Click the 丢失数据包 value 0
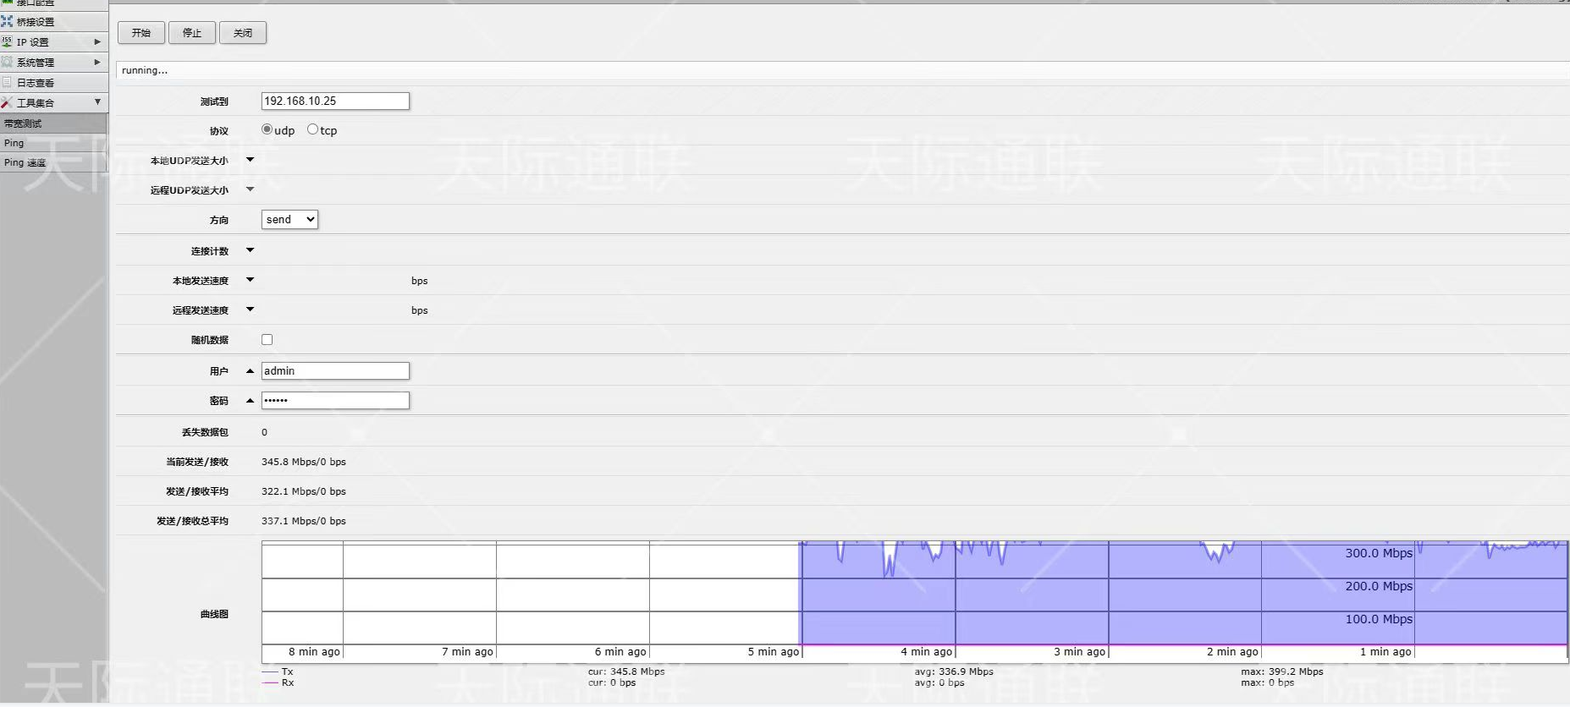The image size is (1570, 707). point(264,432)
